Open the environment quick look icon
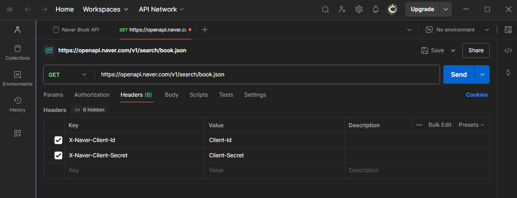The image size is (517, 198). pyautogui.click(x=508, y=30)
